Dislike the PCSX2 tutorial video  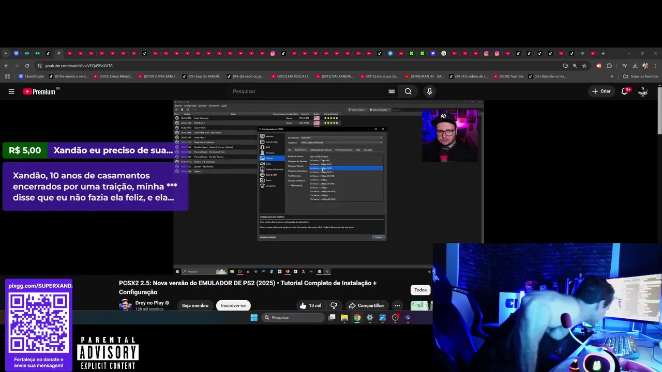[x=334, y=305]
